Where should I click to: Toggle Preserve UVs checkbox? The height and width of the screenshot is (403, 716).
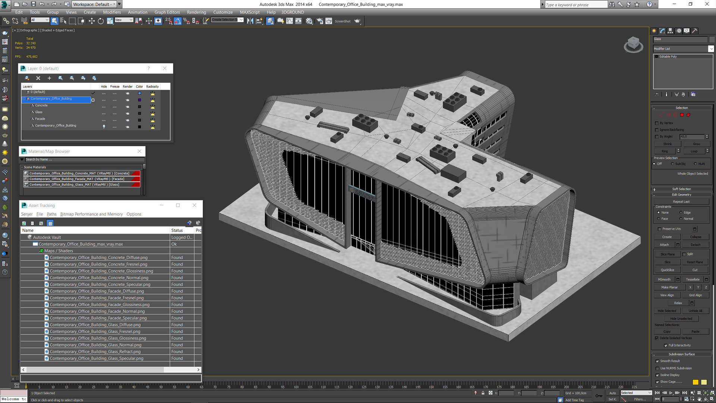(x=659, y=229)
